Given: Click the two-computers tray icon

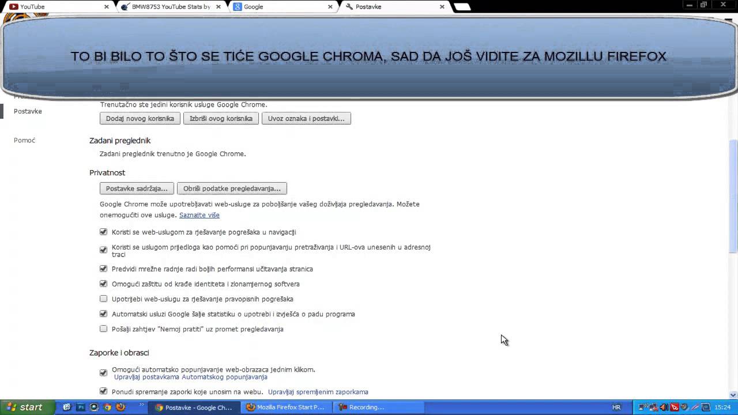Looking at the screenshot, I should (x=653, y=407).
